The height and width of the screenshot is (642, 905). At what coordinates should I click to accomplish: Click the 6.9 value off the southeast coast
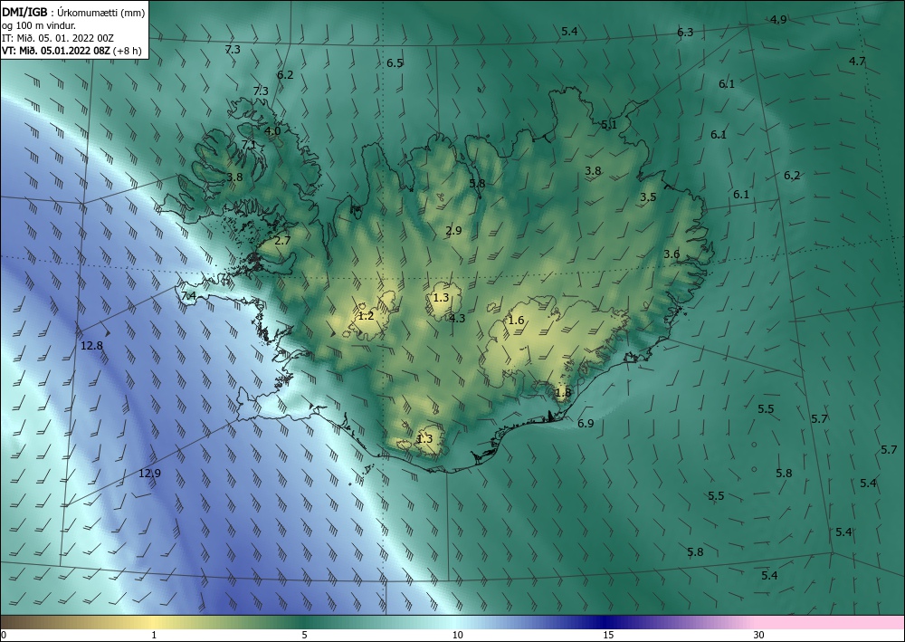(x=586, y=423)
